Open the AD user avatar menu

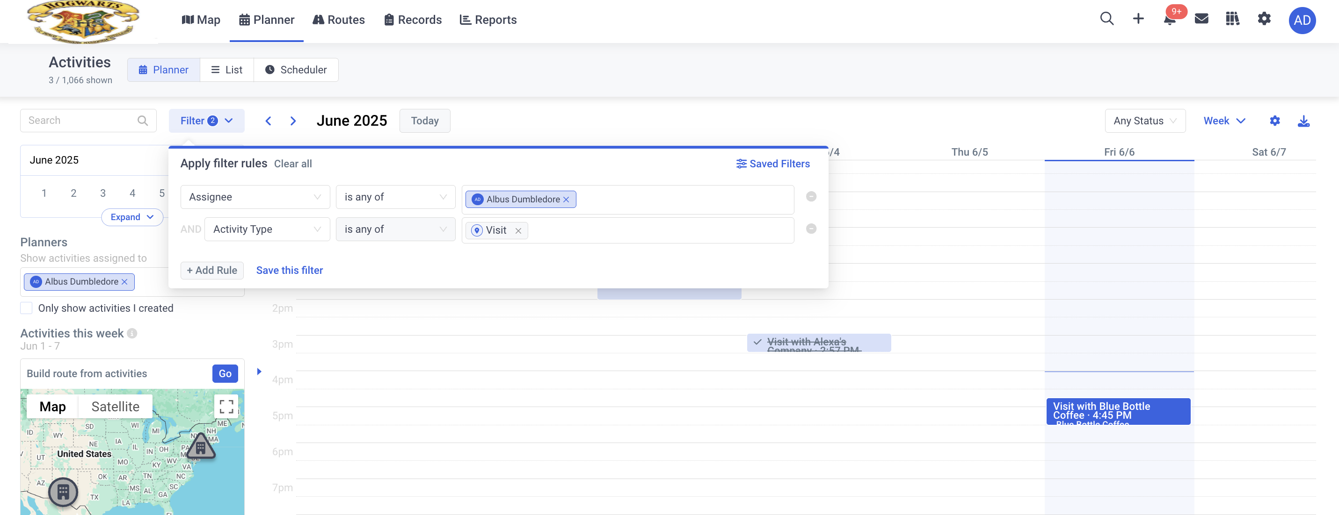(x=1302, y=20)
